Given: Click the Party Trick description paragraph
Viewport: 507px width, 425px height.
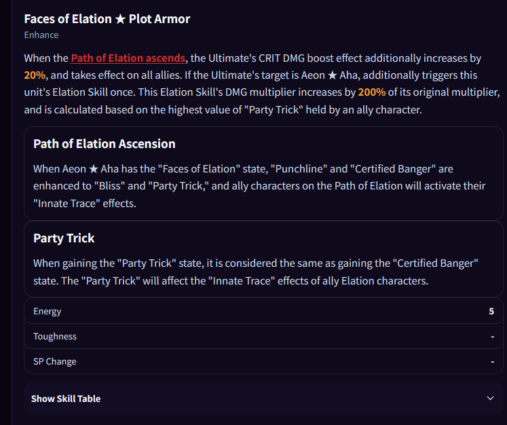Looking at the screenshot, I should [x=255, y=272].
